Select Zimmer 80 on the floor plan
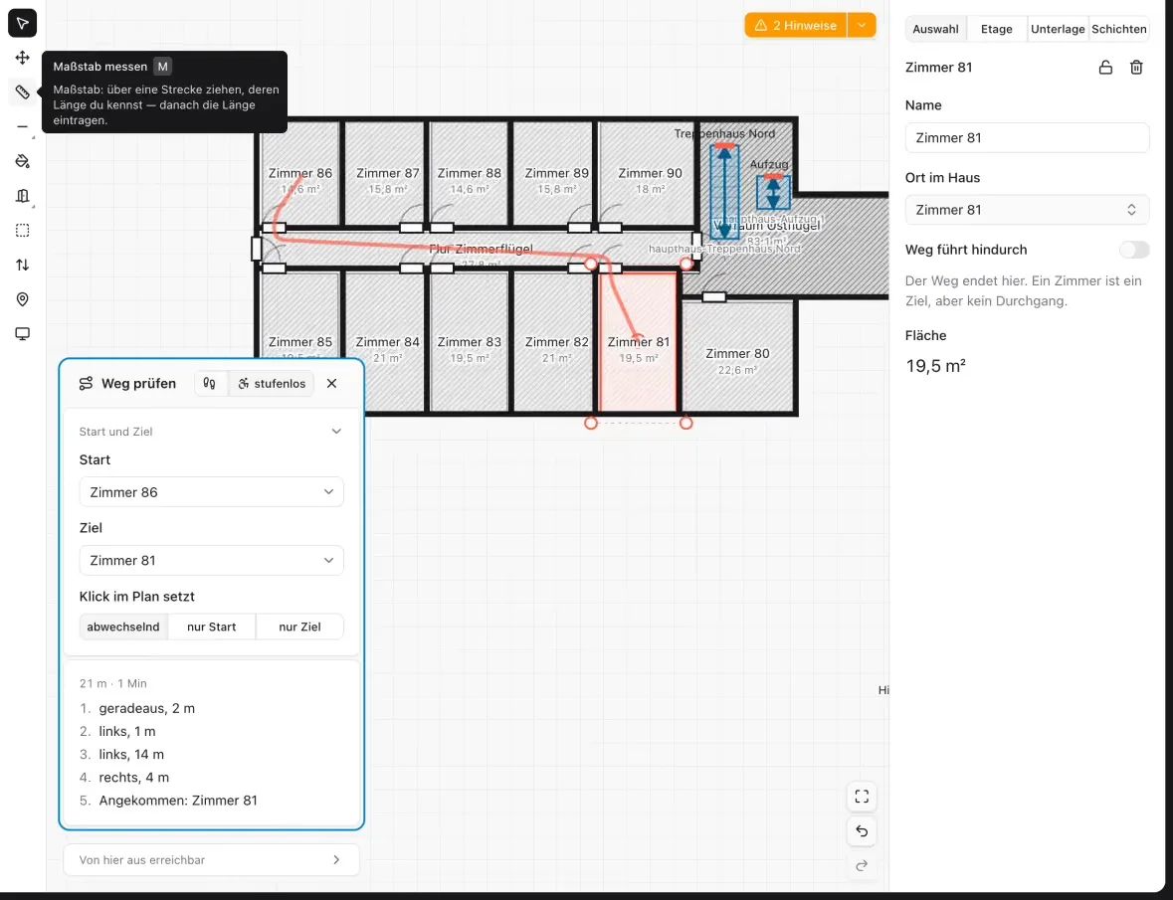This screenshot has height=900, width=1173. tap(737, 357)
